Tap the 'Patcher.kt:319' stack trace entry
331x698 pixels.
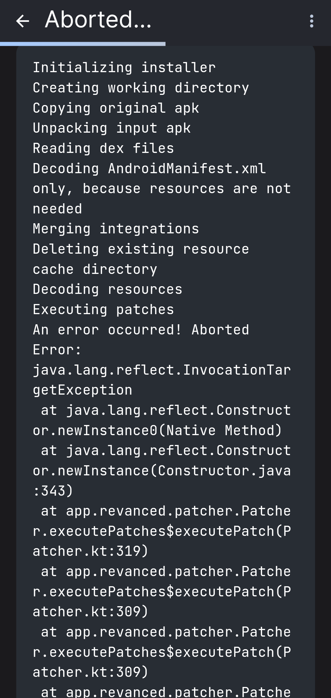(90, 551)
